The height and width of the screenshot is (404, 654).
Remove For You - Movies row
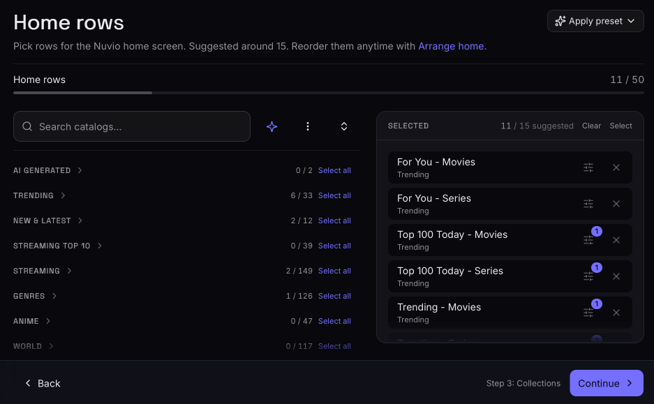[x=616, y=167]
